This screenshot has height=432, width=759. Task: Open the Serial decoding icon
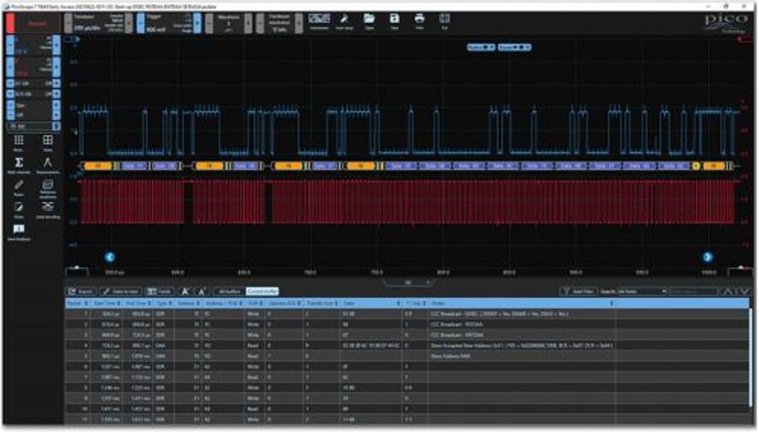(x=47, y=210)
